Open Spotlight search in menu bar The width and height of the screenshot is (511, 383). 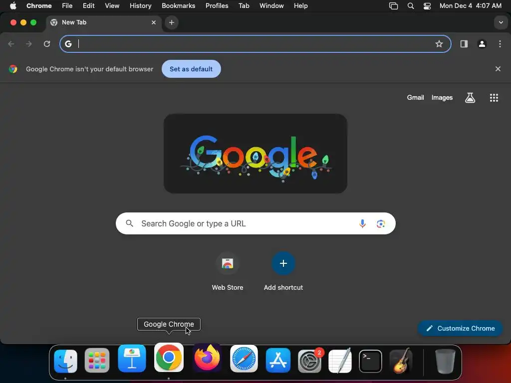pos(411,6)
